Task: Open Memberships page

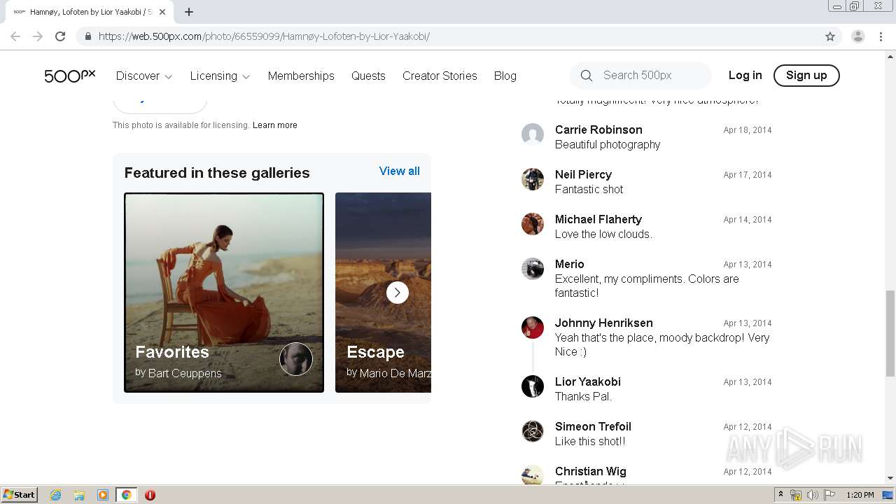Action: (x=301, y=76)
